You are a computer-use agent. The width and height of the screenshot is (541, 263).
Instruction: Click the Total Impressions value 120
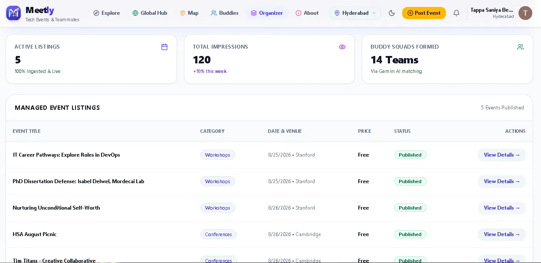point(202,60)
